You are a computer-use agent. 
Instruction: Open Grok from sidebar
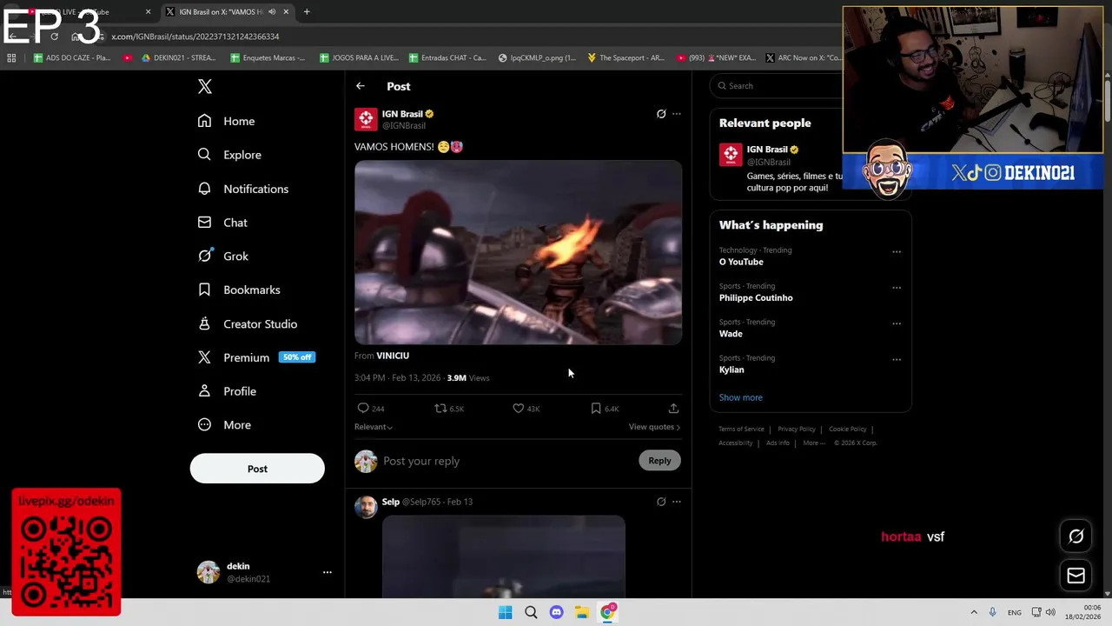pos(223,256)
